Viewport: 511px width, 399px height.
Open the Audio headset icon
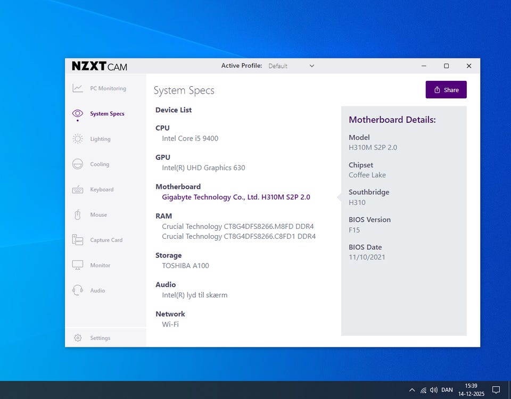78,290
